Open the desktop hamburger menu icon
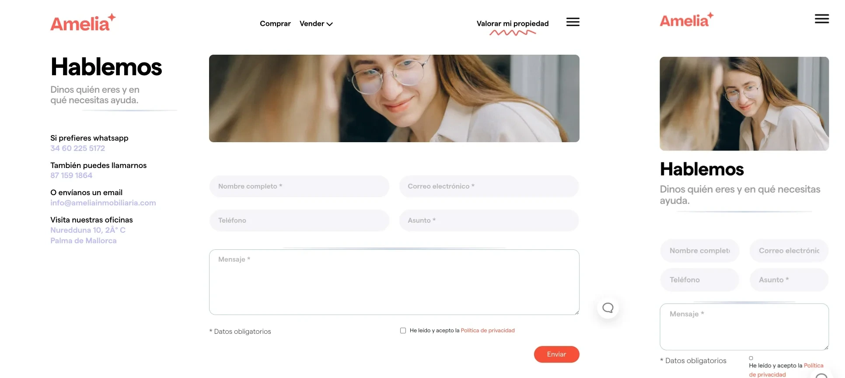 [573, 22]
